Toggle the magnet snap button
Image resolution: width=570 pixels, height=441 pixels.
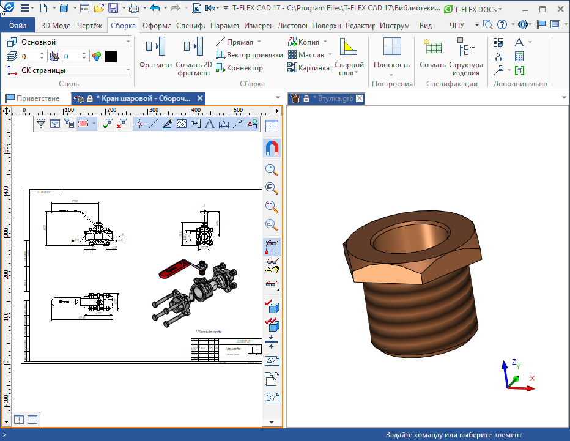pyautogui.click(x=272, y=148)
